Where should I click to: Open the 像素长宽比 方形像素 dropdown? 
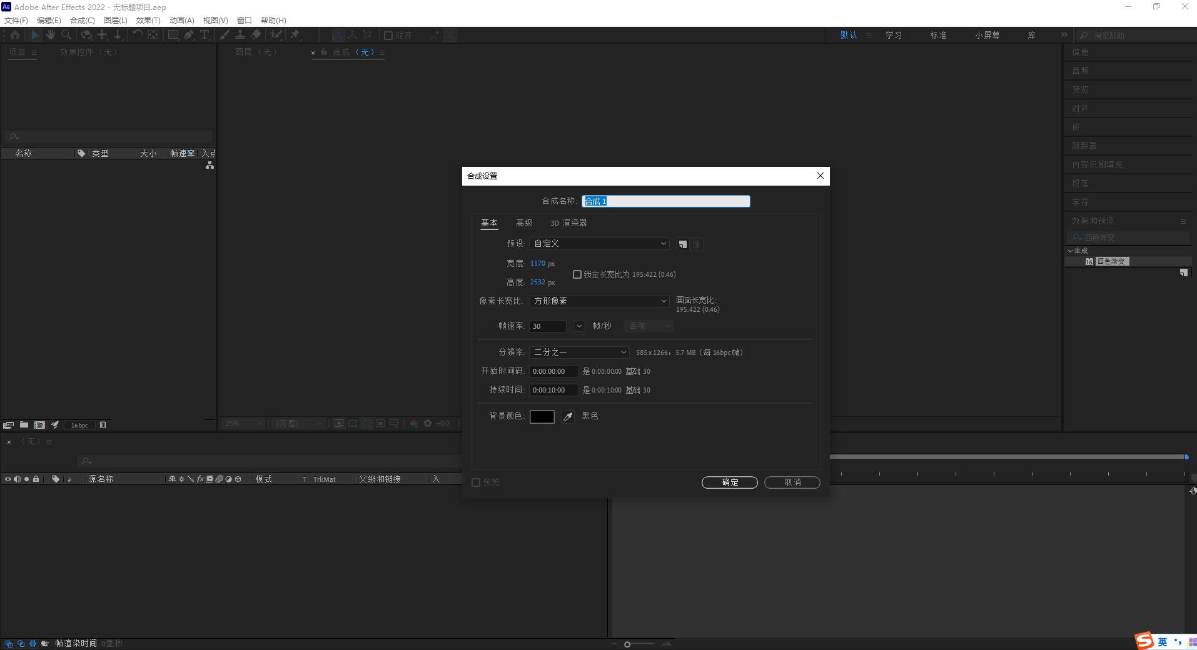[599, 301]
